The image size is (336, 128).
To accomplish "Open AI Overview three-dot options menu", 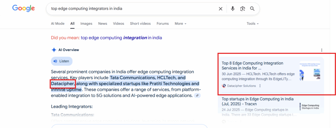I will (322, 50).
